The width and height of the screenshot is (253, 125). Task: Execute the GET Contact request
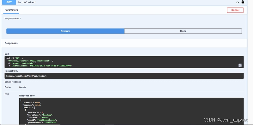(x=65, y=31)
